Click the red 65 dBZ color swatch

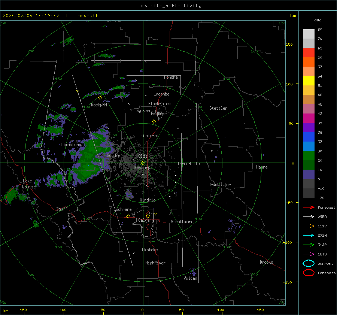[x=309, y=53]
